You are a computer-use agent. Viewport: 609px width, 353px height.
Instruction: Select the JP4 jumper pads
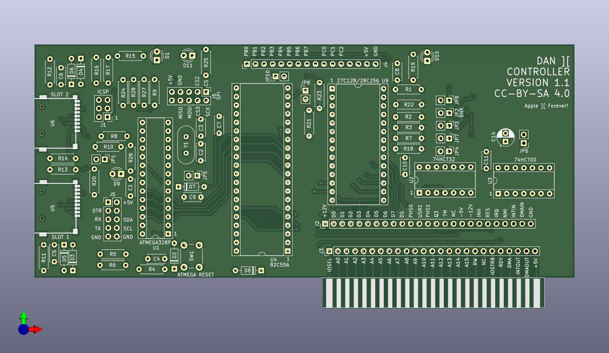(x=445, y=151)
